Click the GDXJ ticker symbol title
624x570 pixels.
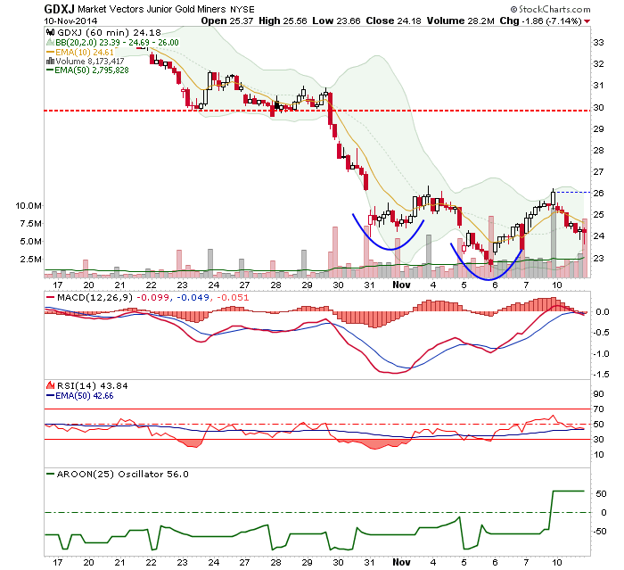[x=59, y=9]
